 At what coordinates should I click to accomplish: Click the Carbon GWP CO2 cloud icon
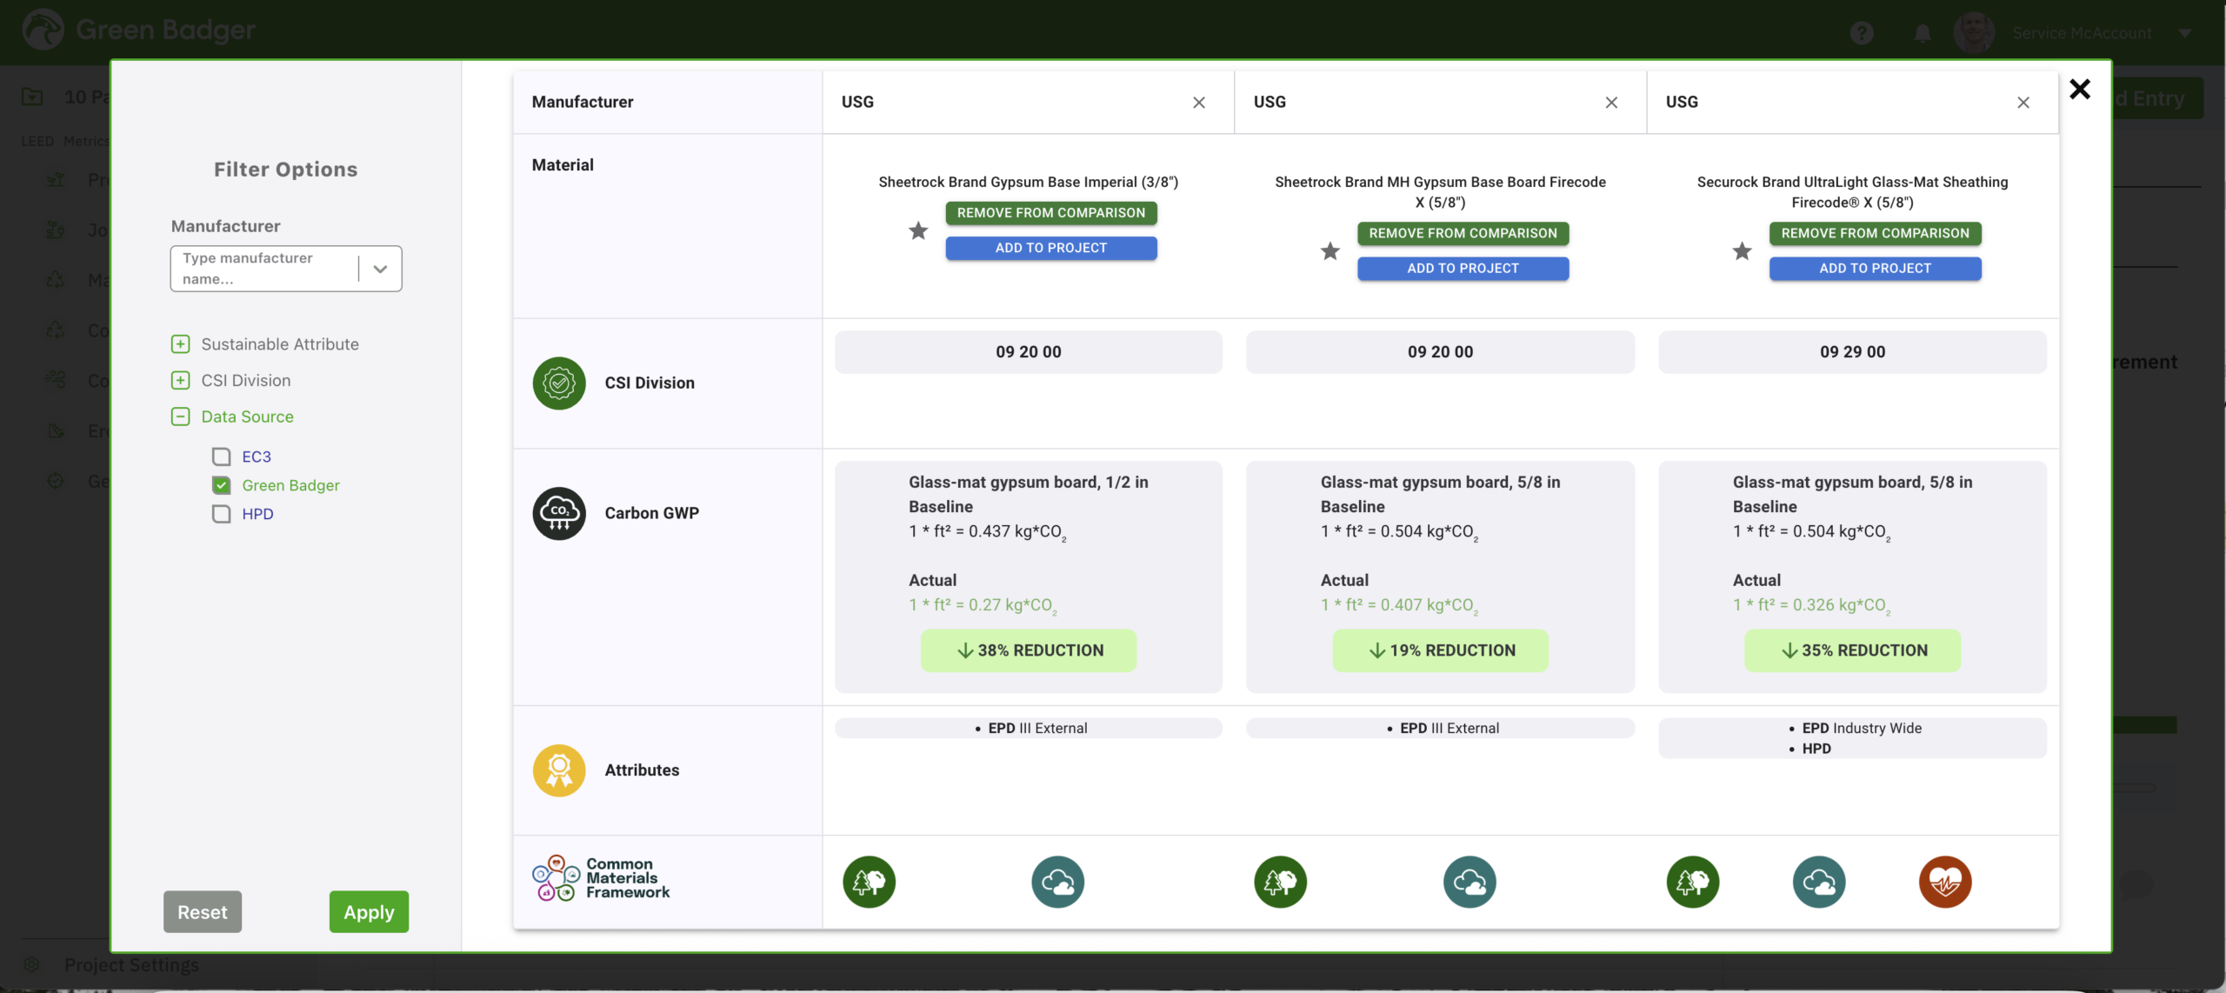tap(559, 513)
